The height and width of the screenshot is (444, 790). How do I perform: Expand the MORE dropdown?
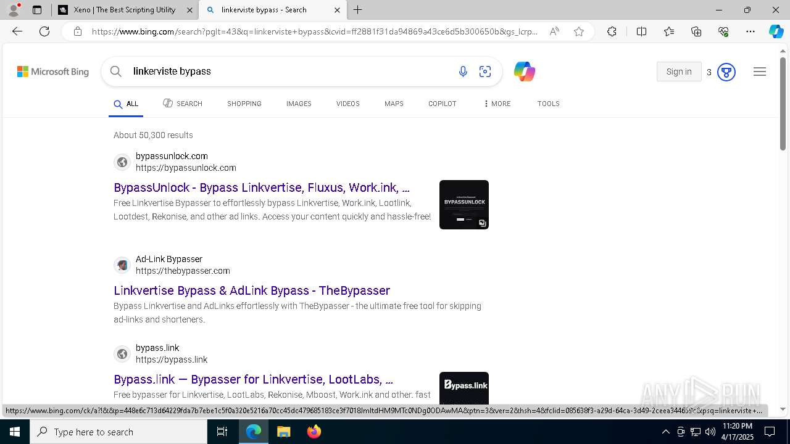tap(497, 104)
